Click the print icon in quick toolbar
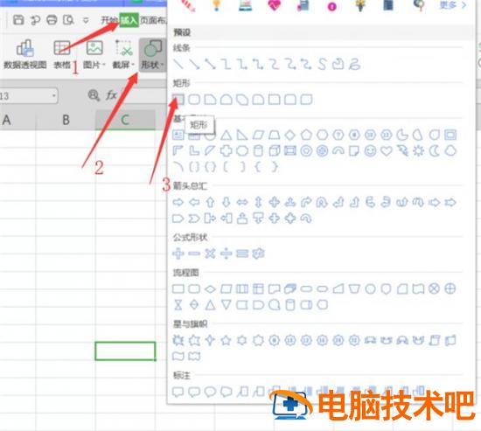This screenshot has width=481, height=431. point(52,20)
